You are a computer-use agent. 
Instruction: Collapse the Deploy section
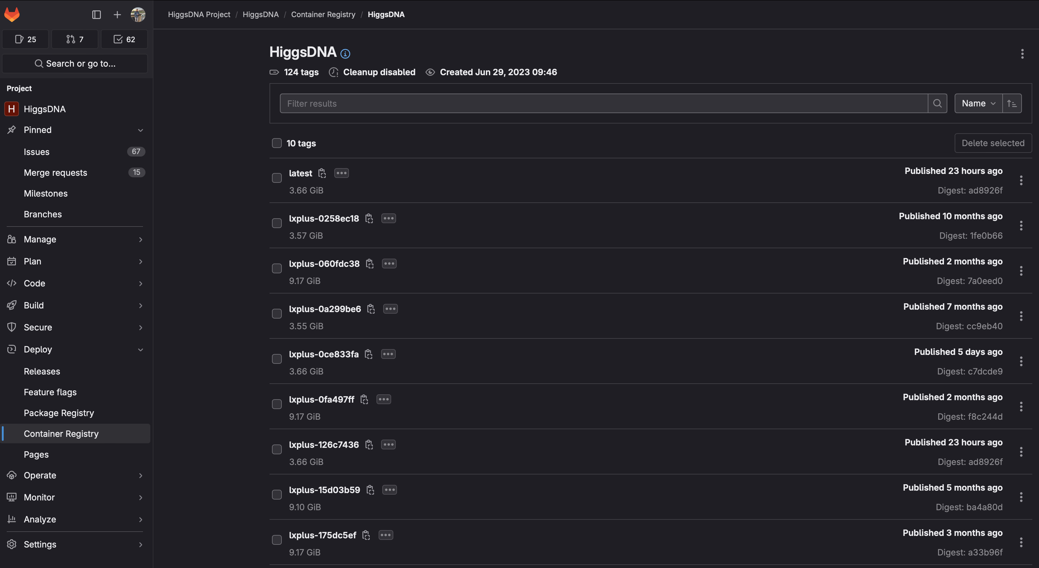point(75,349)
